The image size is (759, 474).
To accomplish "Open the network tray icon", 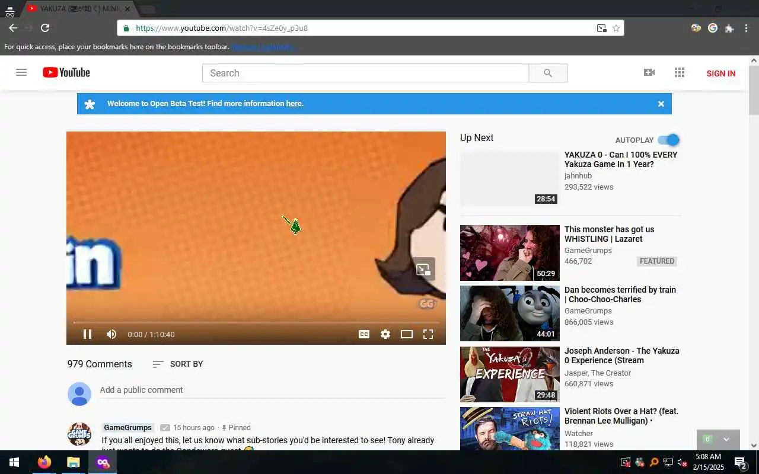I will coord(668,462).
